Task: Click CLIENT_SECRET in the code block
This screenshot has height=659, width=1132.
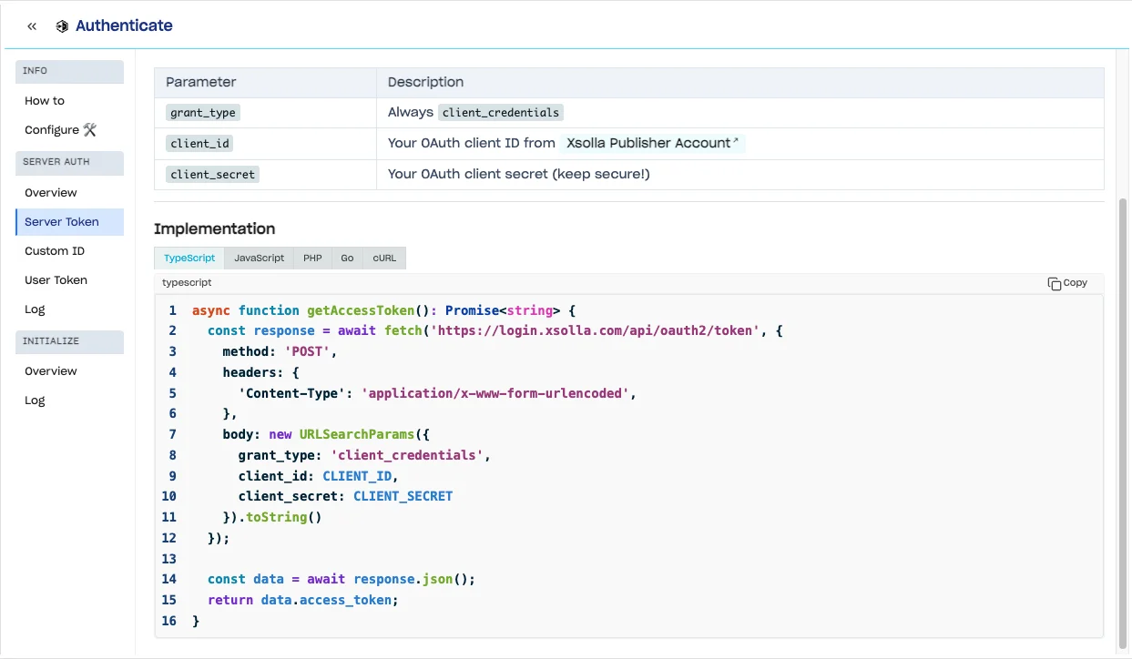Action: (403, 496)
